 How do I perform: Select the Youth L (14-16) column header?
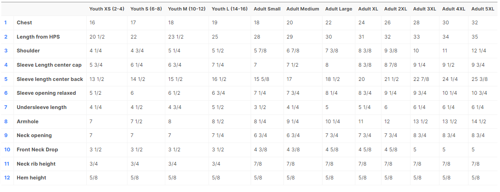point(229,9)
